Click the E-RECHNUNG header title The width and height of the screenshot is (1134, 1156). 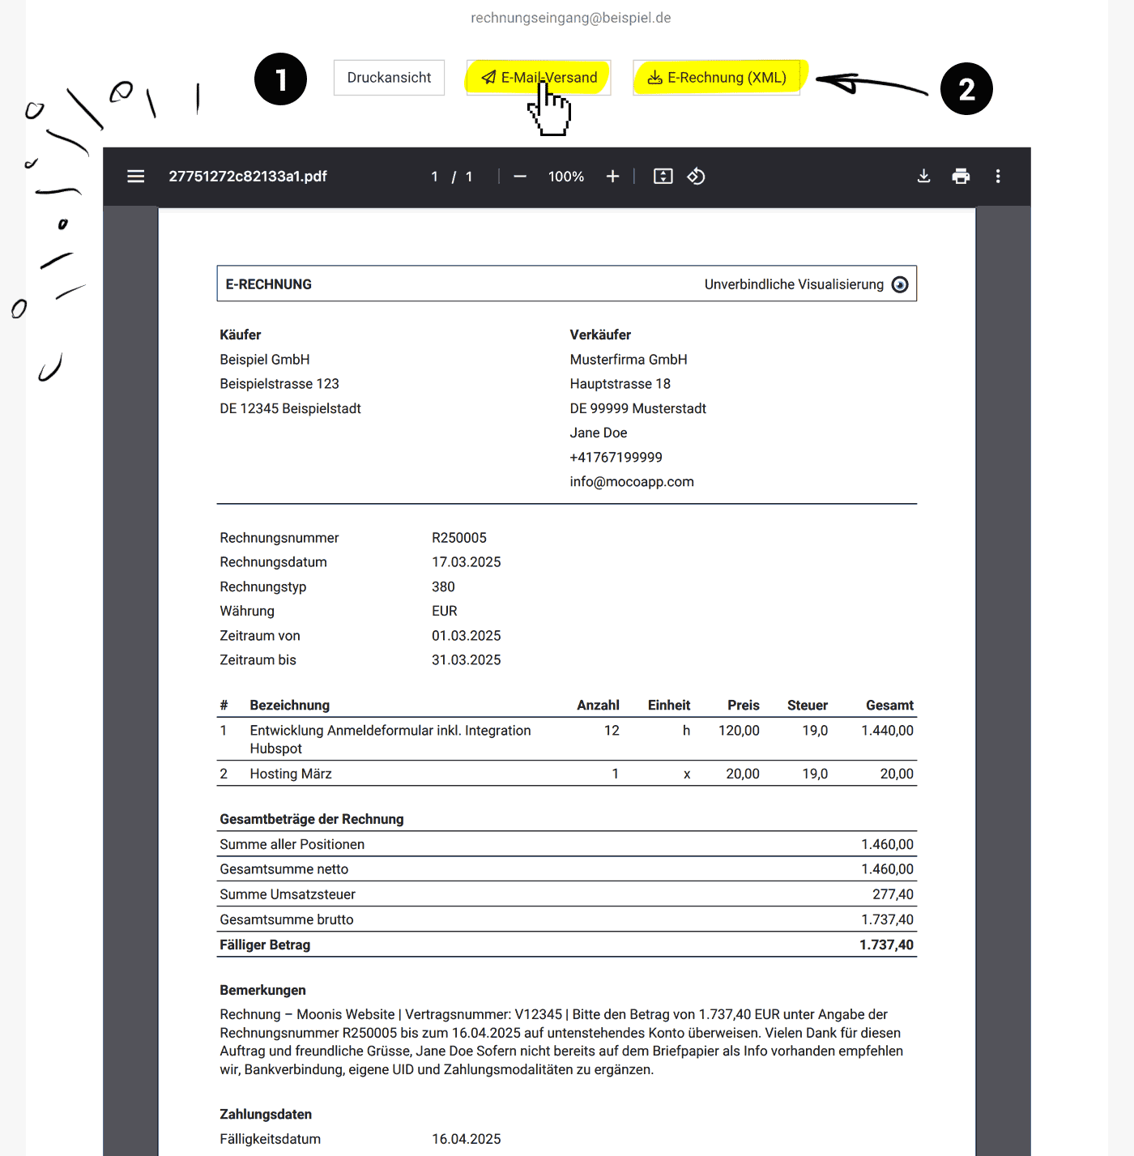click(x=269, y=284)
